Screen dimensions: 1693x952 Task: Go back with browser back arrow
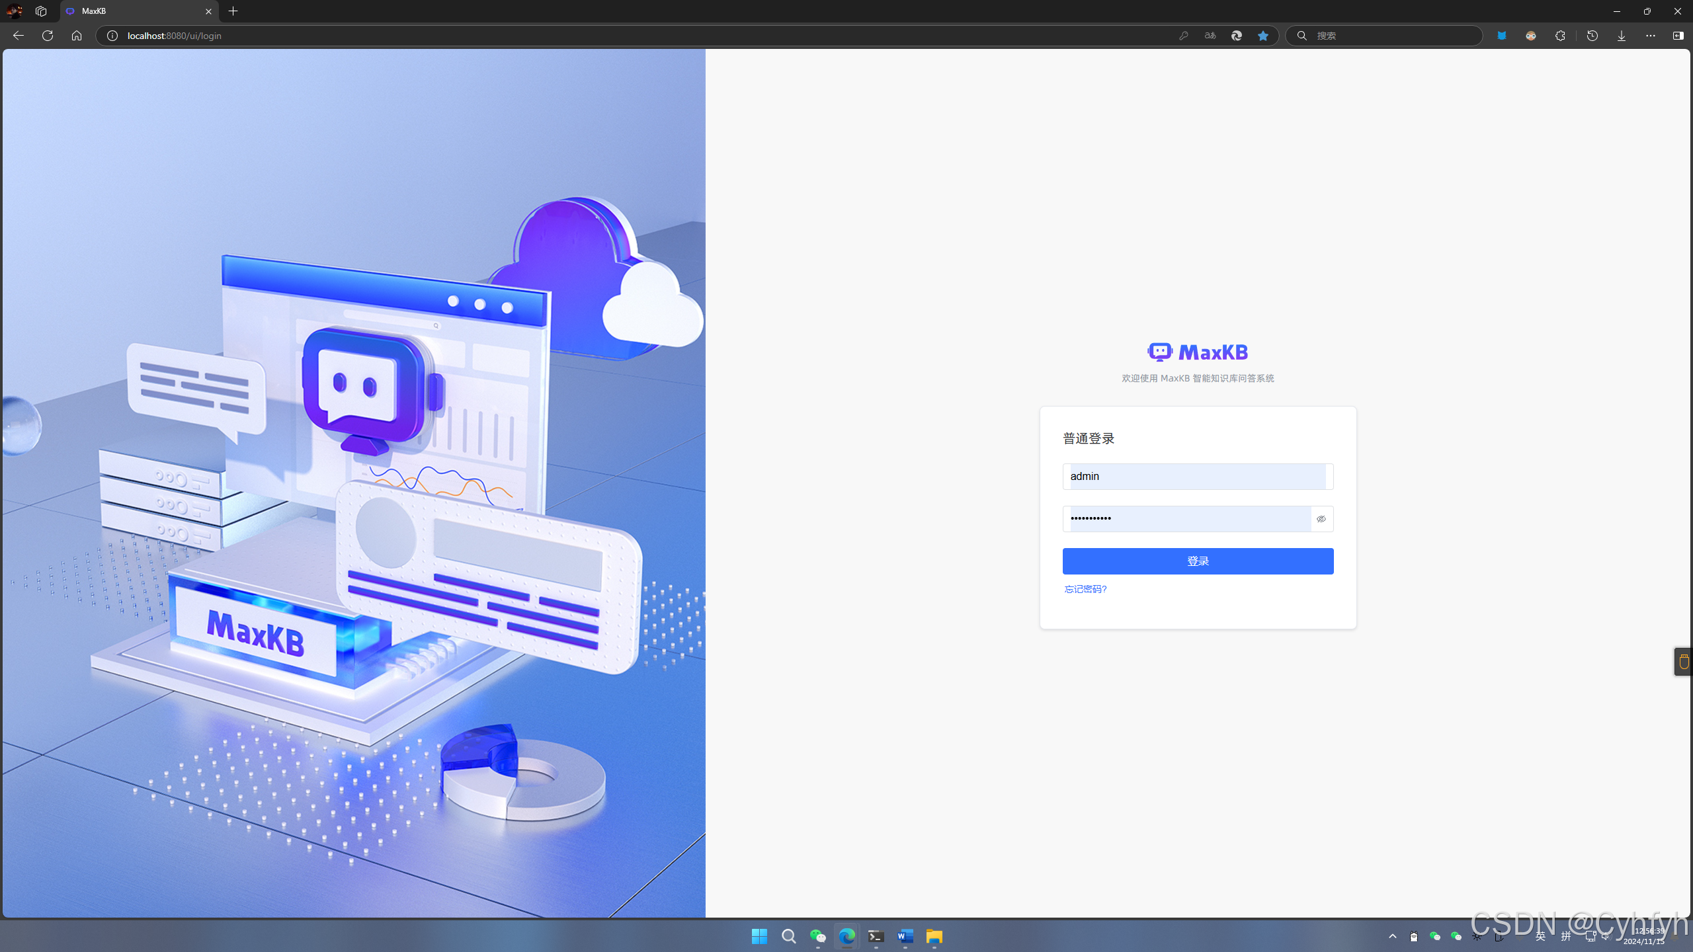[19, 36]
